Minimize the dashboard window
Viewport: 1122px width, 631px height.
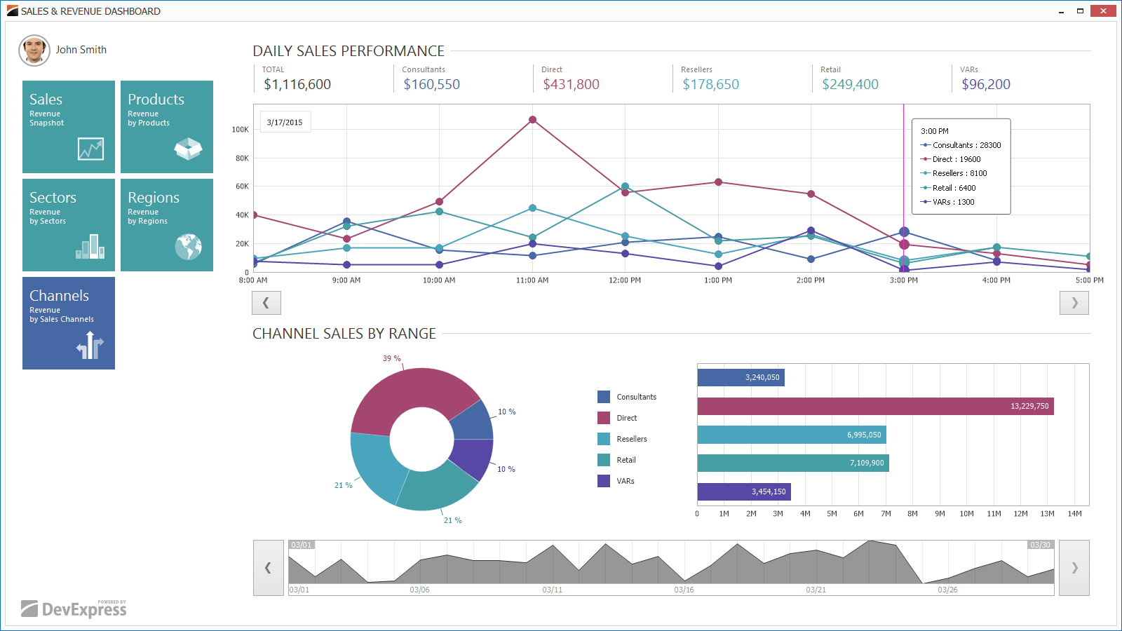pos(1061,11)
